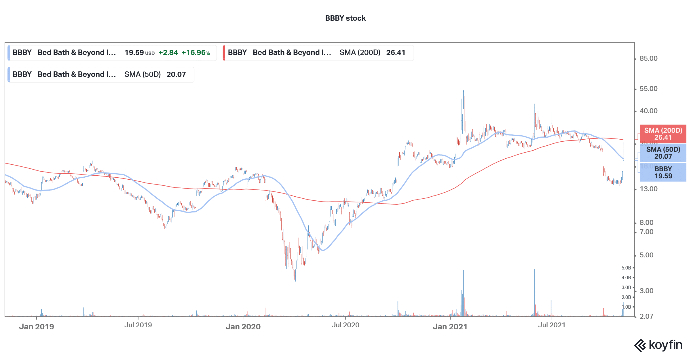Click the blue color bar on BBBY price legend

point(9,53)
